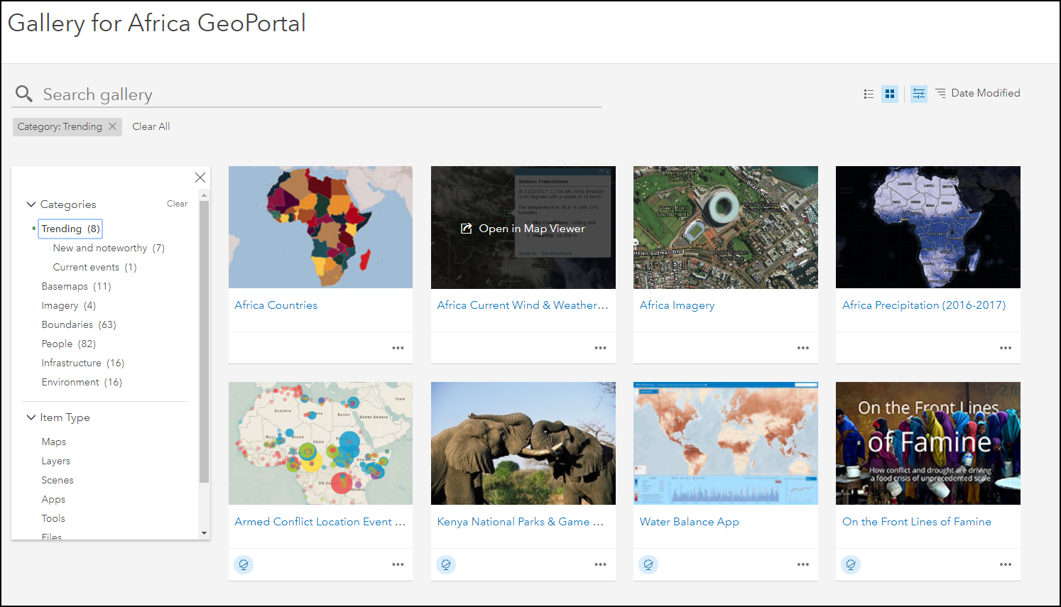Open the Africa Precipitation (2016-2017) link
This screenshot has width=1061, height=607.
(923, 305)
